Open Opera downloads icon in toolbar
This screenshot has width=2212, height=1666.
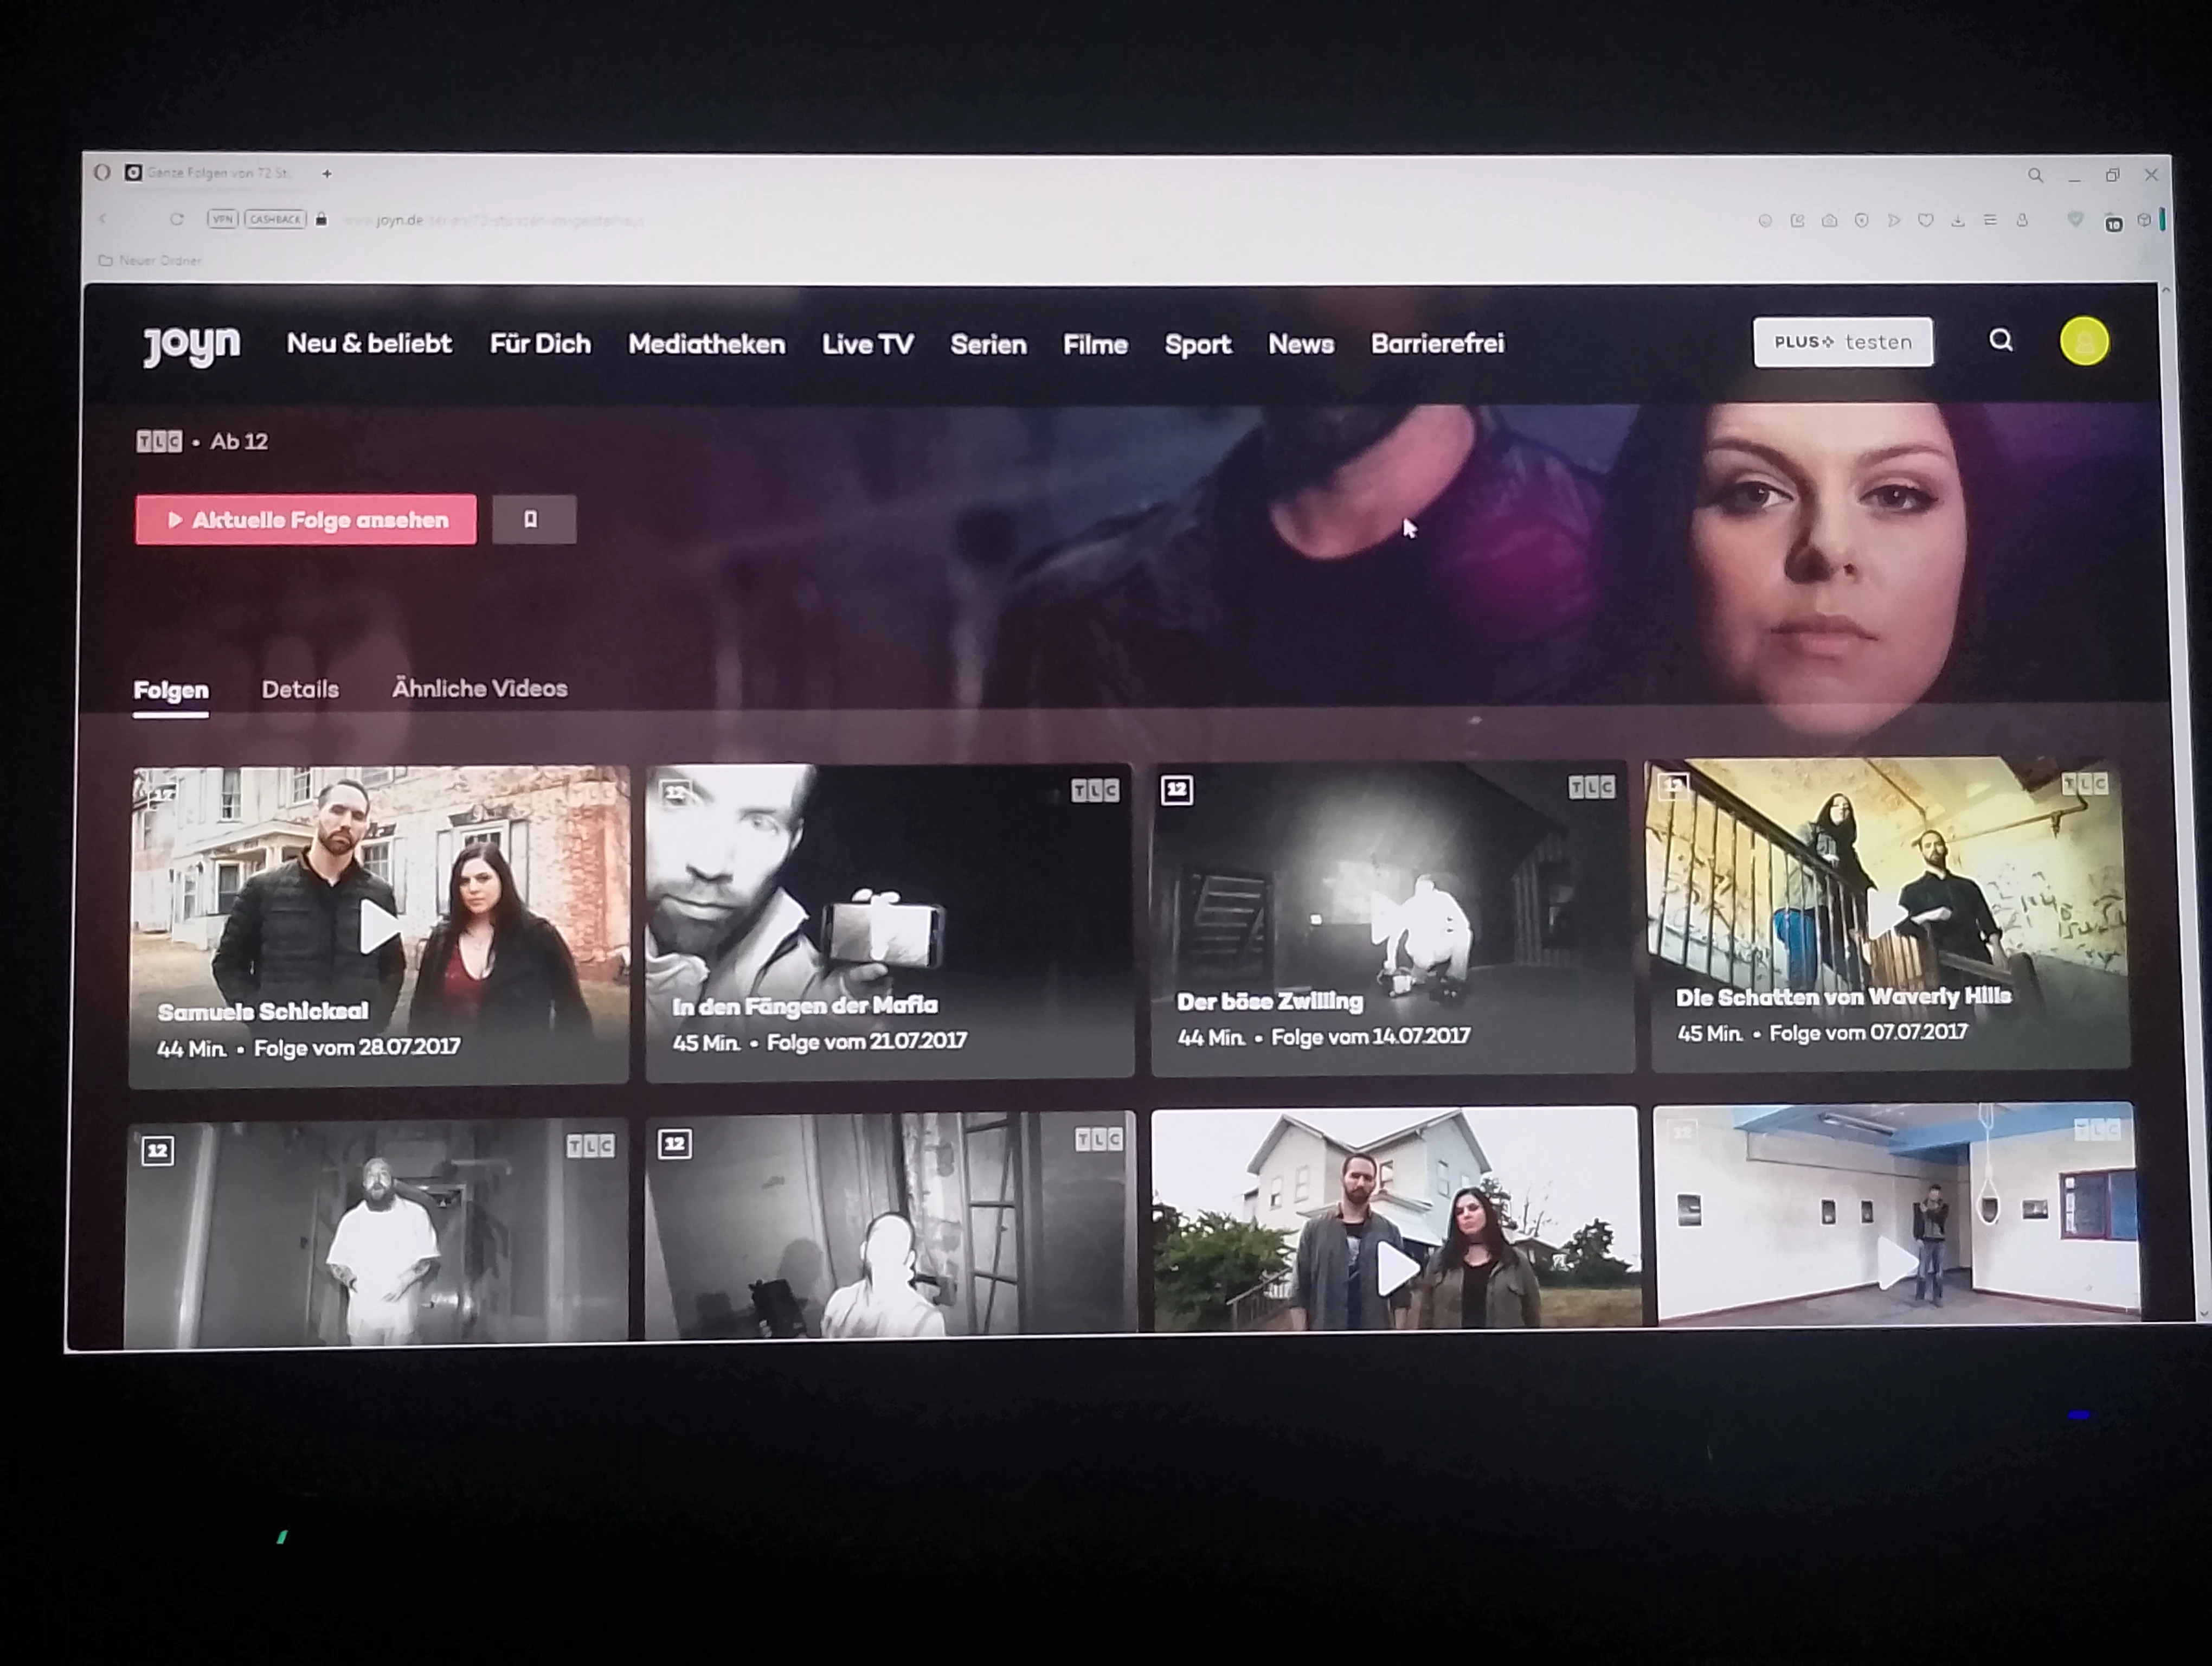(x=1958, y=221)
